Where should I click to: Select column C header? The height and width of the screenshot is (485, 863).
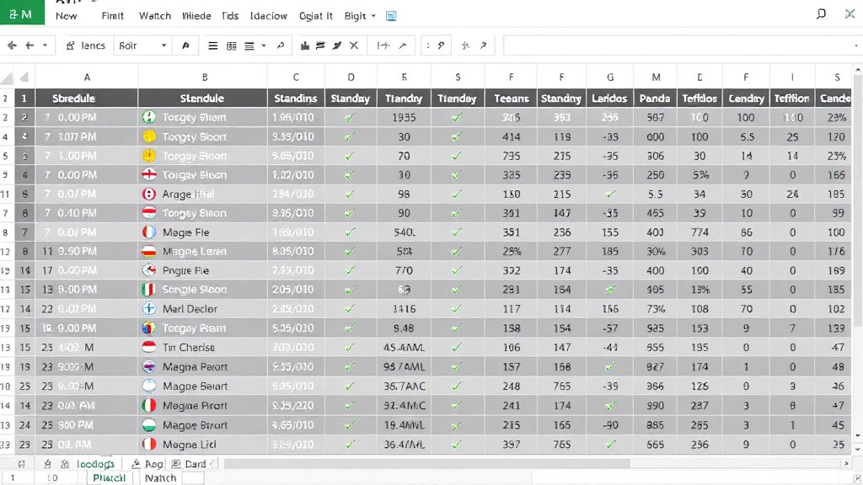pyautogui.click(x=296, y=77)
